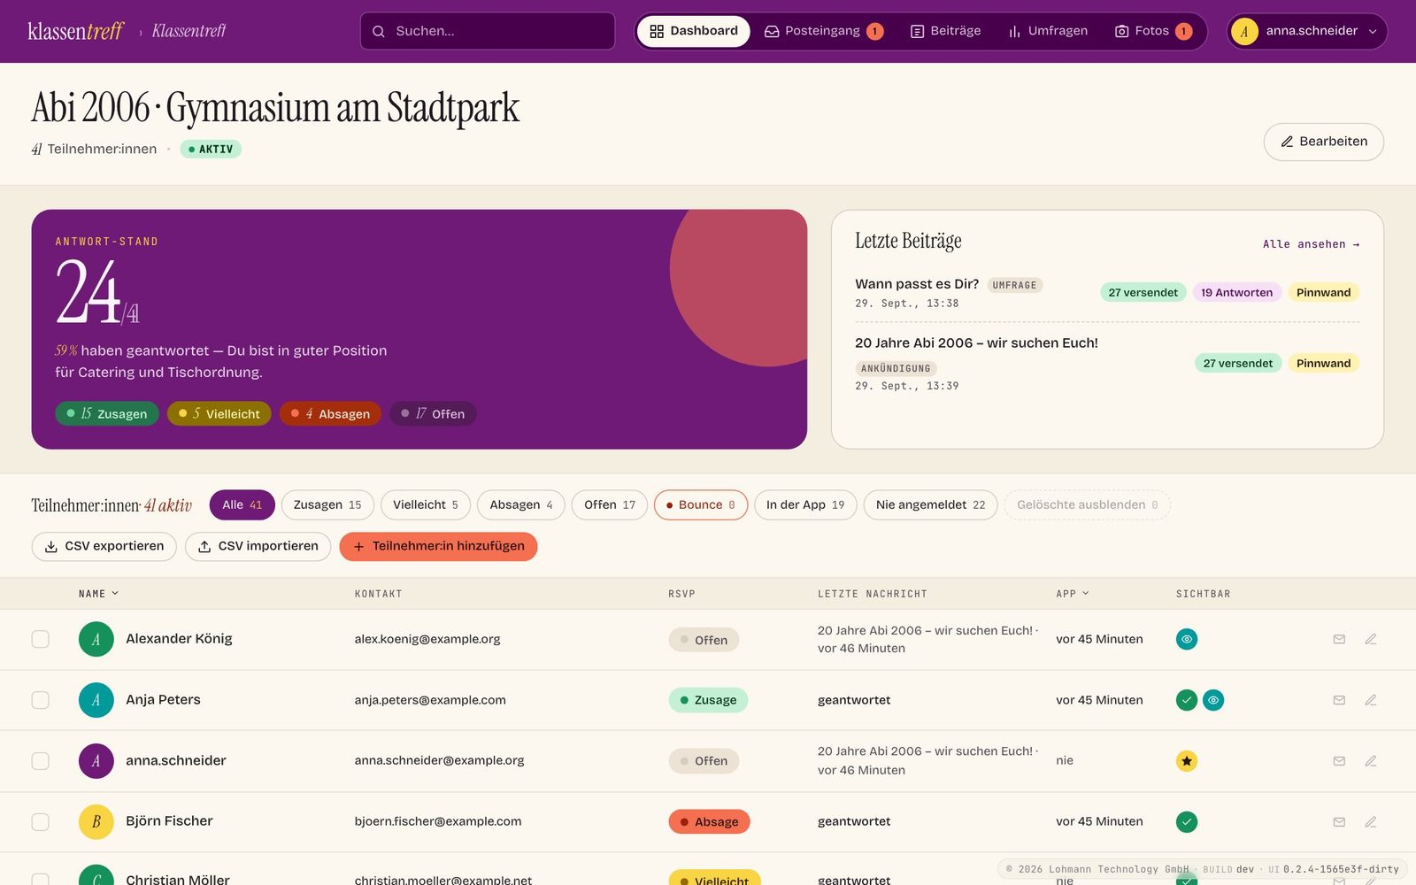Check the box next to Björn Fischer
This screenshot has height=885, width=1416.
click(41, 822)
